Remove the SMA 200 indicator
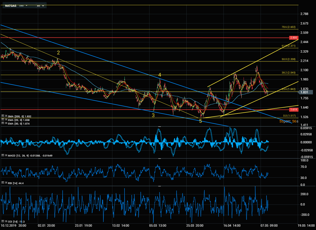Image resolution: width=316 pixels, height=230 pixels. (6, 116)
